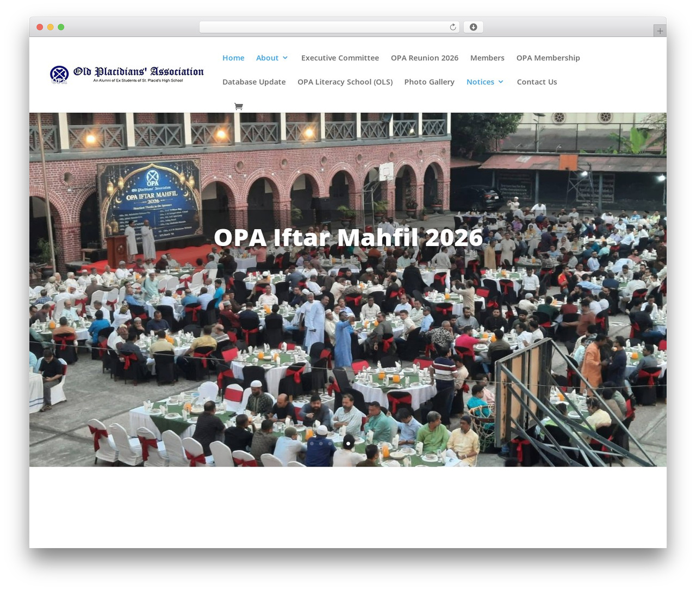
Task: Open OPA Literacy School (OLS)
Action: click(345, 82)
